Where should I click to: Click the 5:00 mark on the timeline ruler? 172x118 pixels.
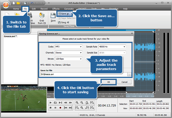tap(141, 96)
